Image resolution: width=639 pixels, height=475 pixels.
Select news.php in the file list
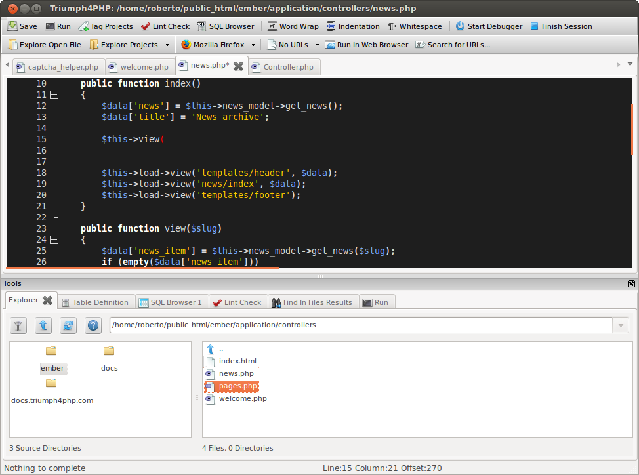pos(230,373)
